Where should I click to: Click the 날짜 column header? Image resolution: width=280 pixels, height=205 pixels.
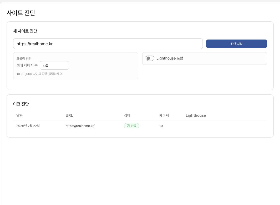click(x=19, y=115)
